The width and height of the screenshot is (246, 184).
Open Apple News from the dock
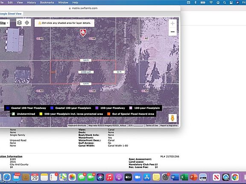pos(217,177)
